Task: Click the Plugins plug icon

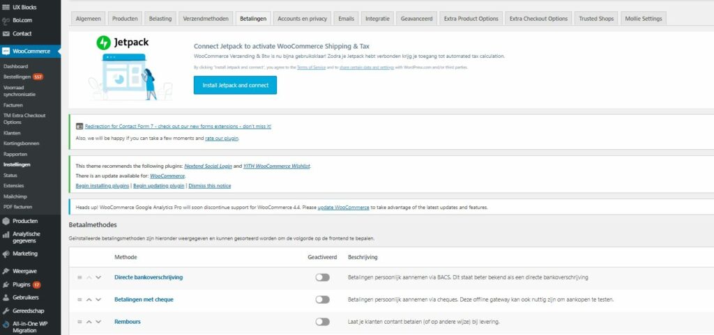Action: (x=6, y=285)
